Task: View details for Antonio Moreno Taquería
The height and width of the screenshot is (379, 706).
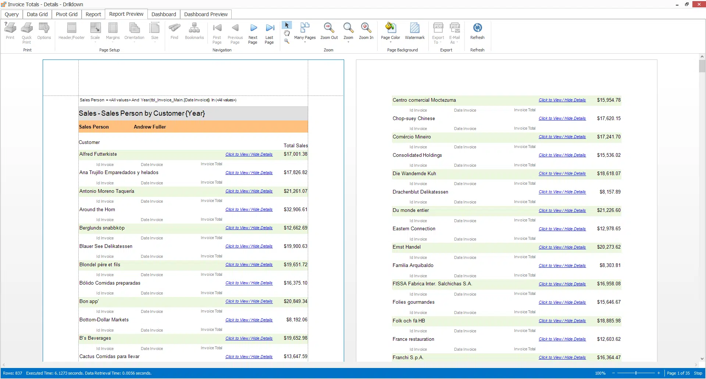Action: click(x=249, y=191)
